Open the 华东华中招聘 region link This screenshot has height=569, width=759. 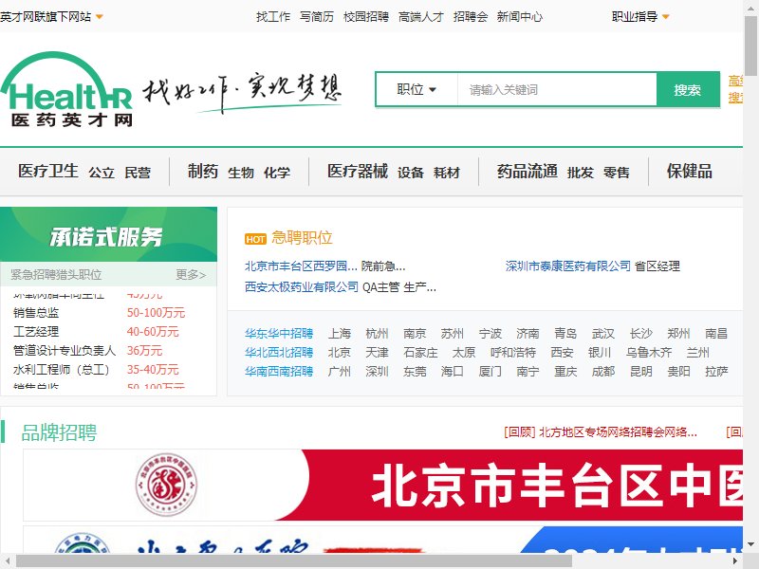[279, 334]
